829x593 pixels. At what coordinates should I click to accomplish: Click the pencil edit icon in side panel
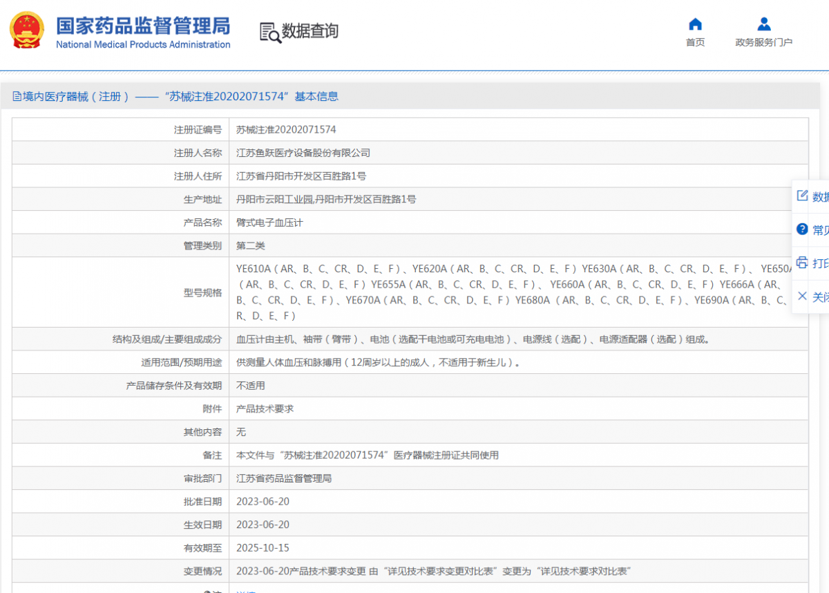pyautogui.click(x=802, y=196)
